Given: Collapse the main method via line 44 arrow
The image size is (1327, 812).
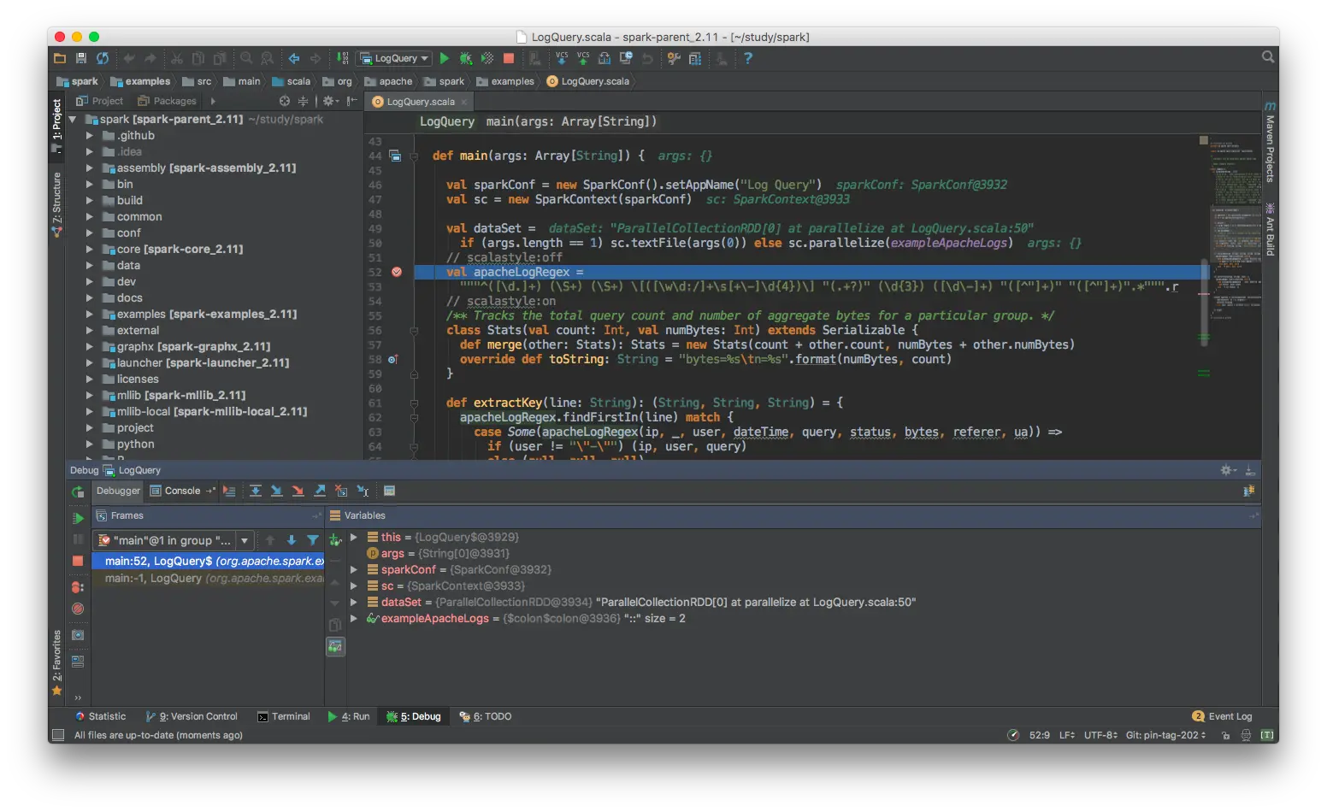Looking at the screenshot, I should tap(414, 156).
